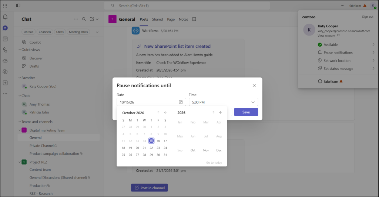Filter by Meeting chats

point(78,32)
